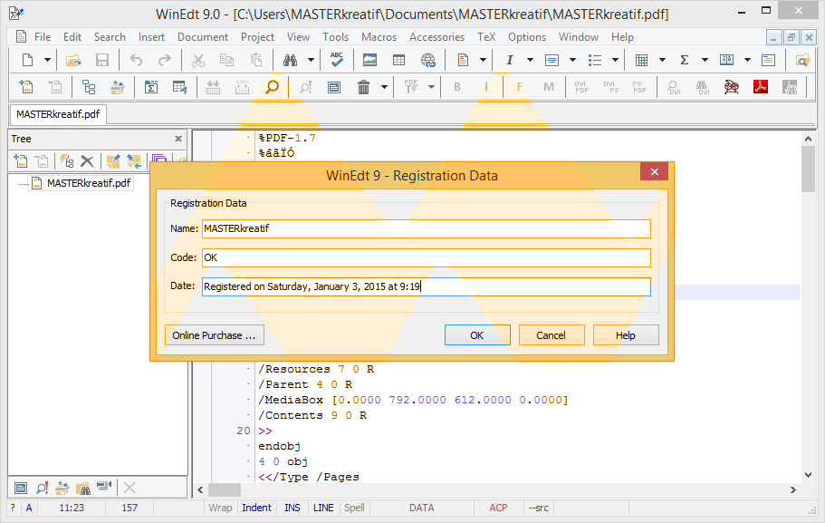The image size is (825, 523).
Task: Toggle INS insert mode in status bar
Action: [292, 508]
